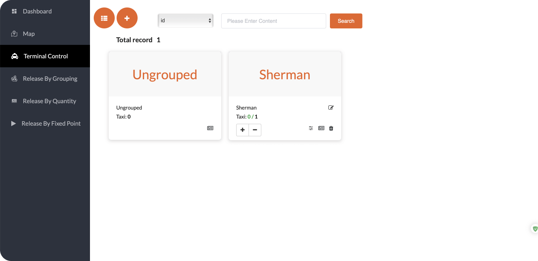This screenshot has width=538, height=261.
Task: Increment taxi count with plus button
Action: click(x=243, y=130)
